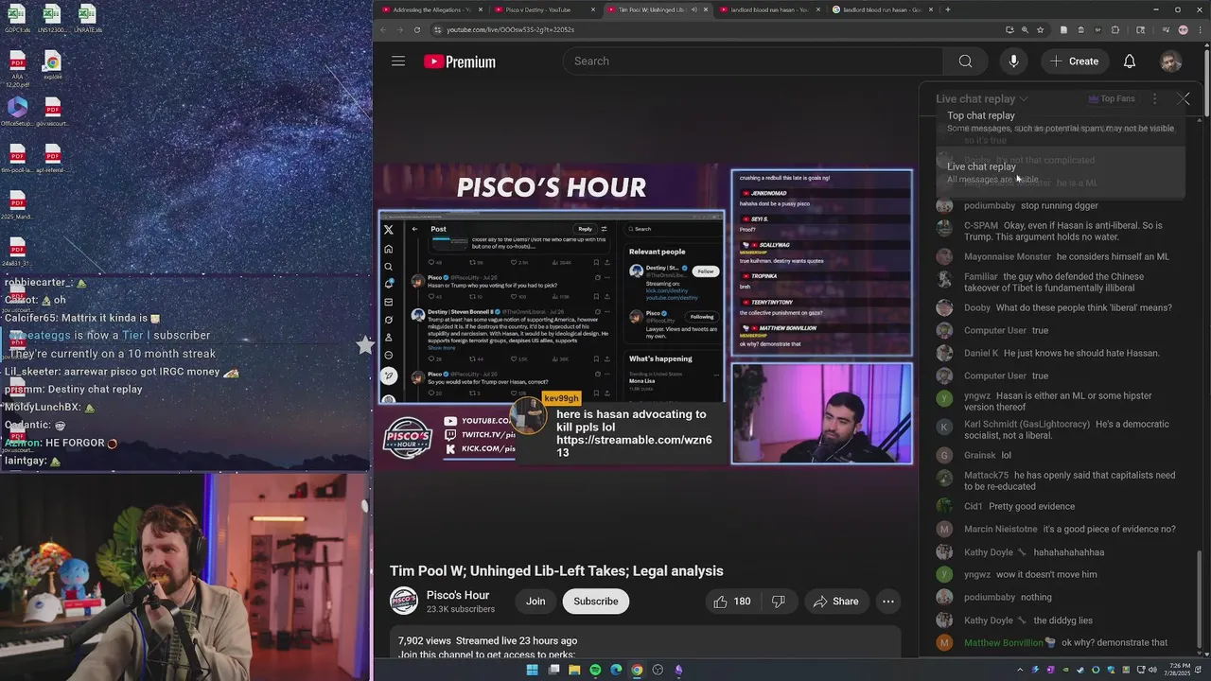The width and height of the screenshot is (1211, 681).
Task: Open live chat more options (three dots)
Action: coord(1154,98)
